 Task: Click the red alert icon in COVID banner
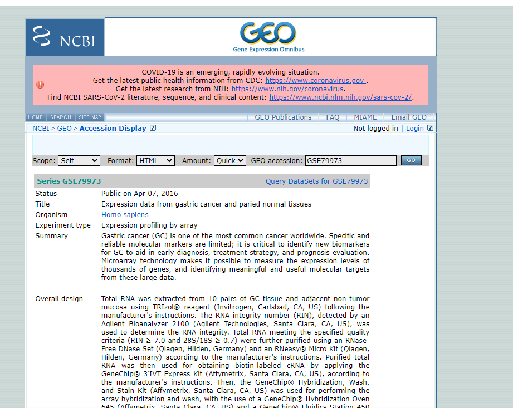[x=39, y=85]
